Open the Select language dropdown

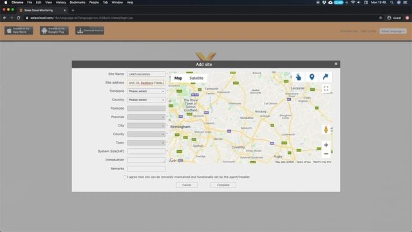[393, 32]
